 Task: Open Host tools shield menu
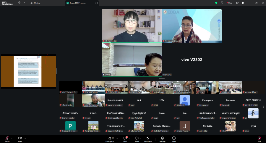[148, 139]
